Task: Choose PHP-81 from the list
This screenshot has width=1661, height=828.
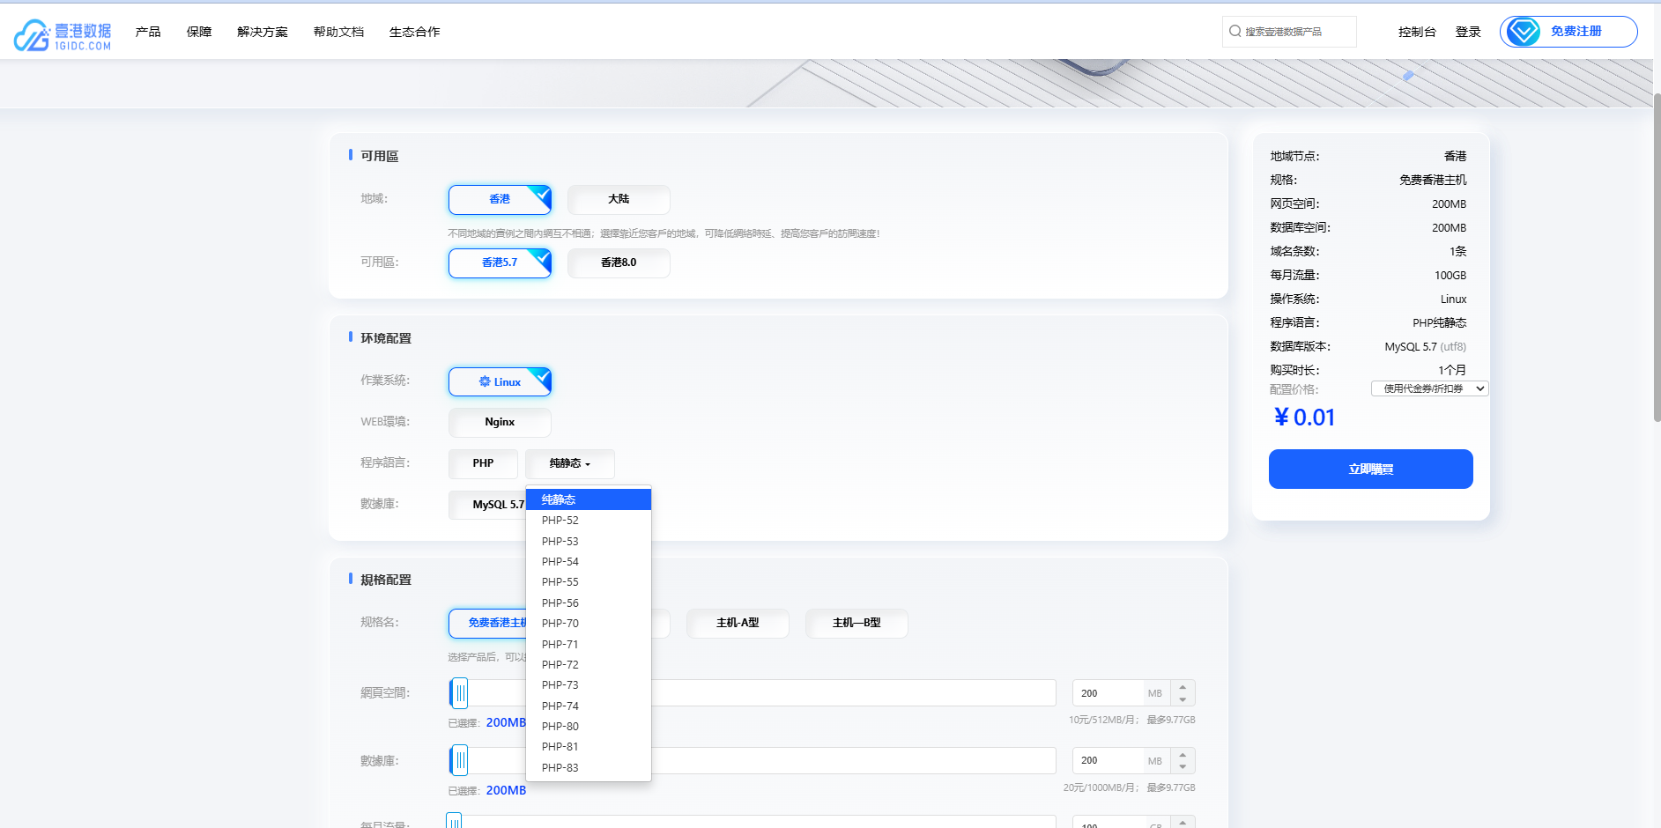Action: pyautogui.click(x=589, y=747)
